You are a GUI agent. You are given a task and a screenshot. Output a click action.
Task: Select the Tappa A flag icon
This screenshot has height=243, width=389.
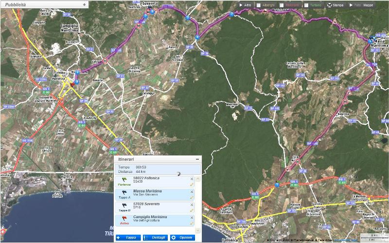tap(124, 192)
